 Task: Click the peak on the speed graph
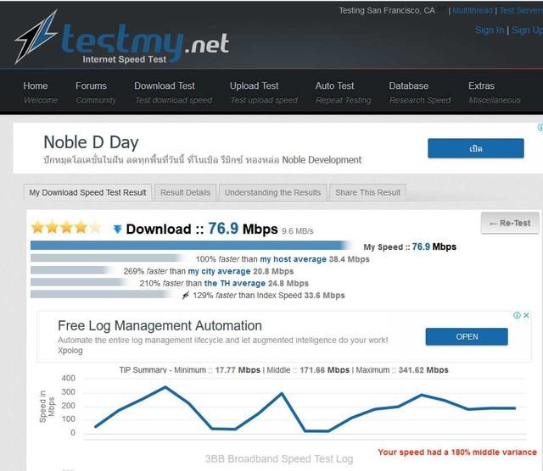165,387
